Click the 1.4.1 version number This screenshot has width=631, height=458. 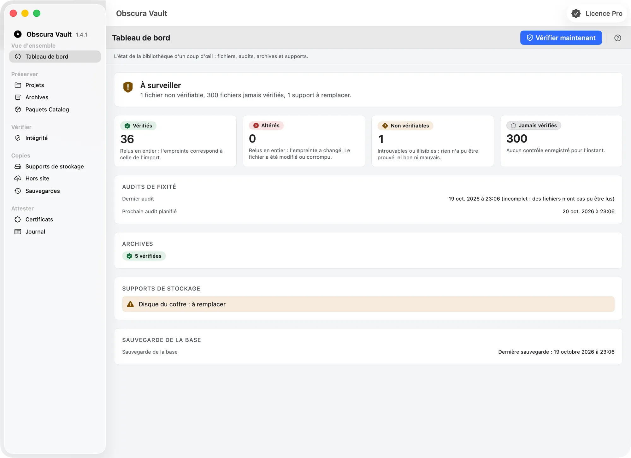(x=81, y=35)
